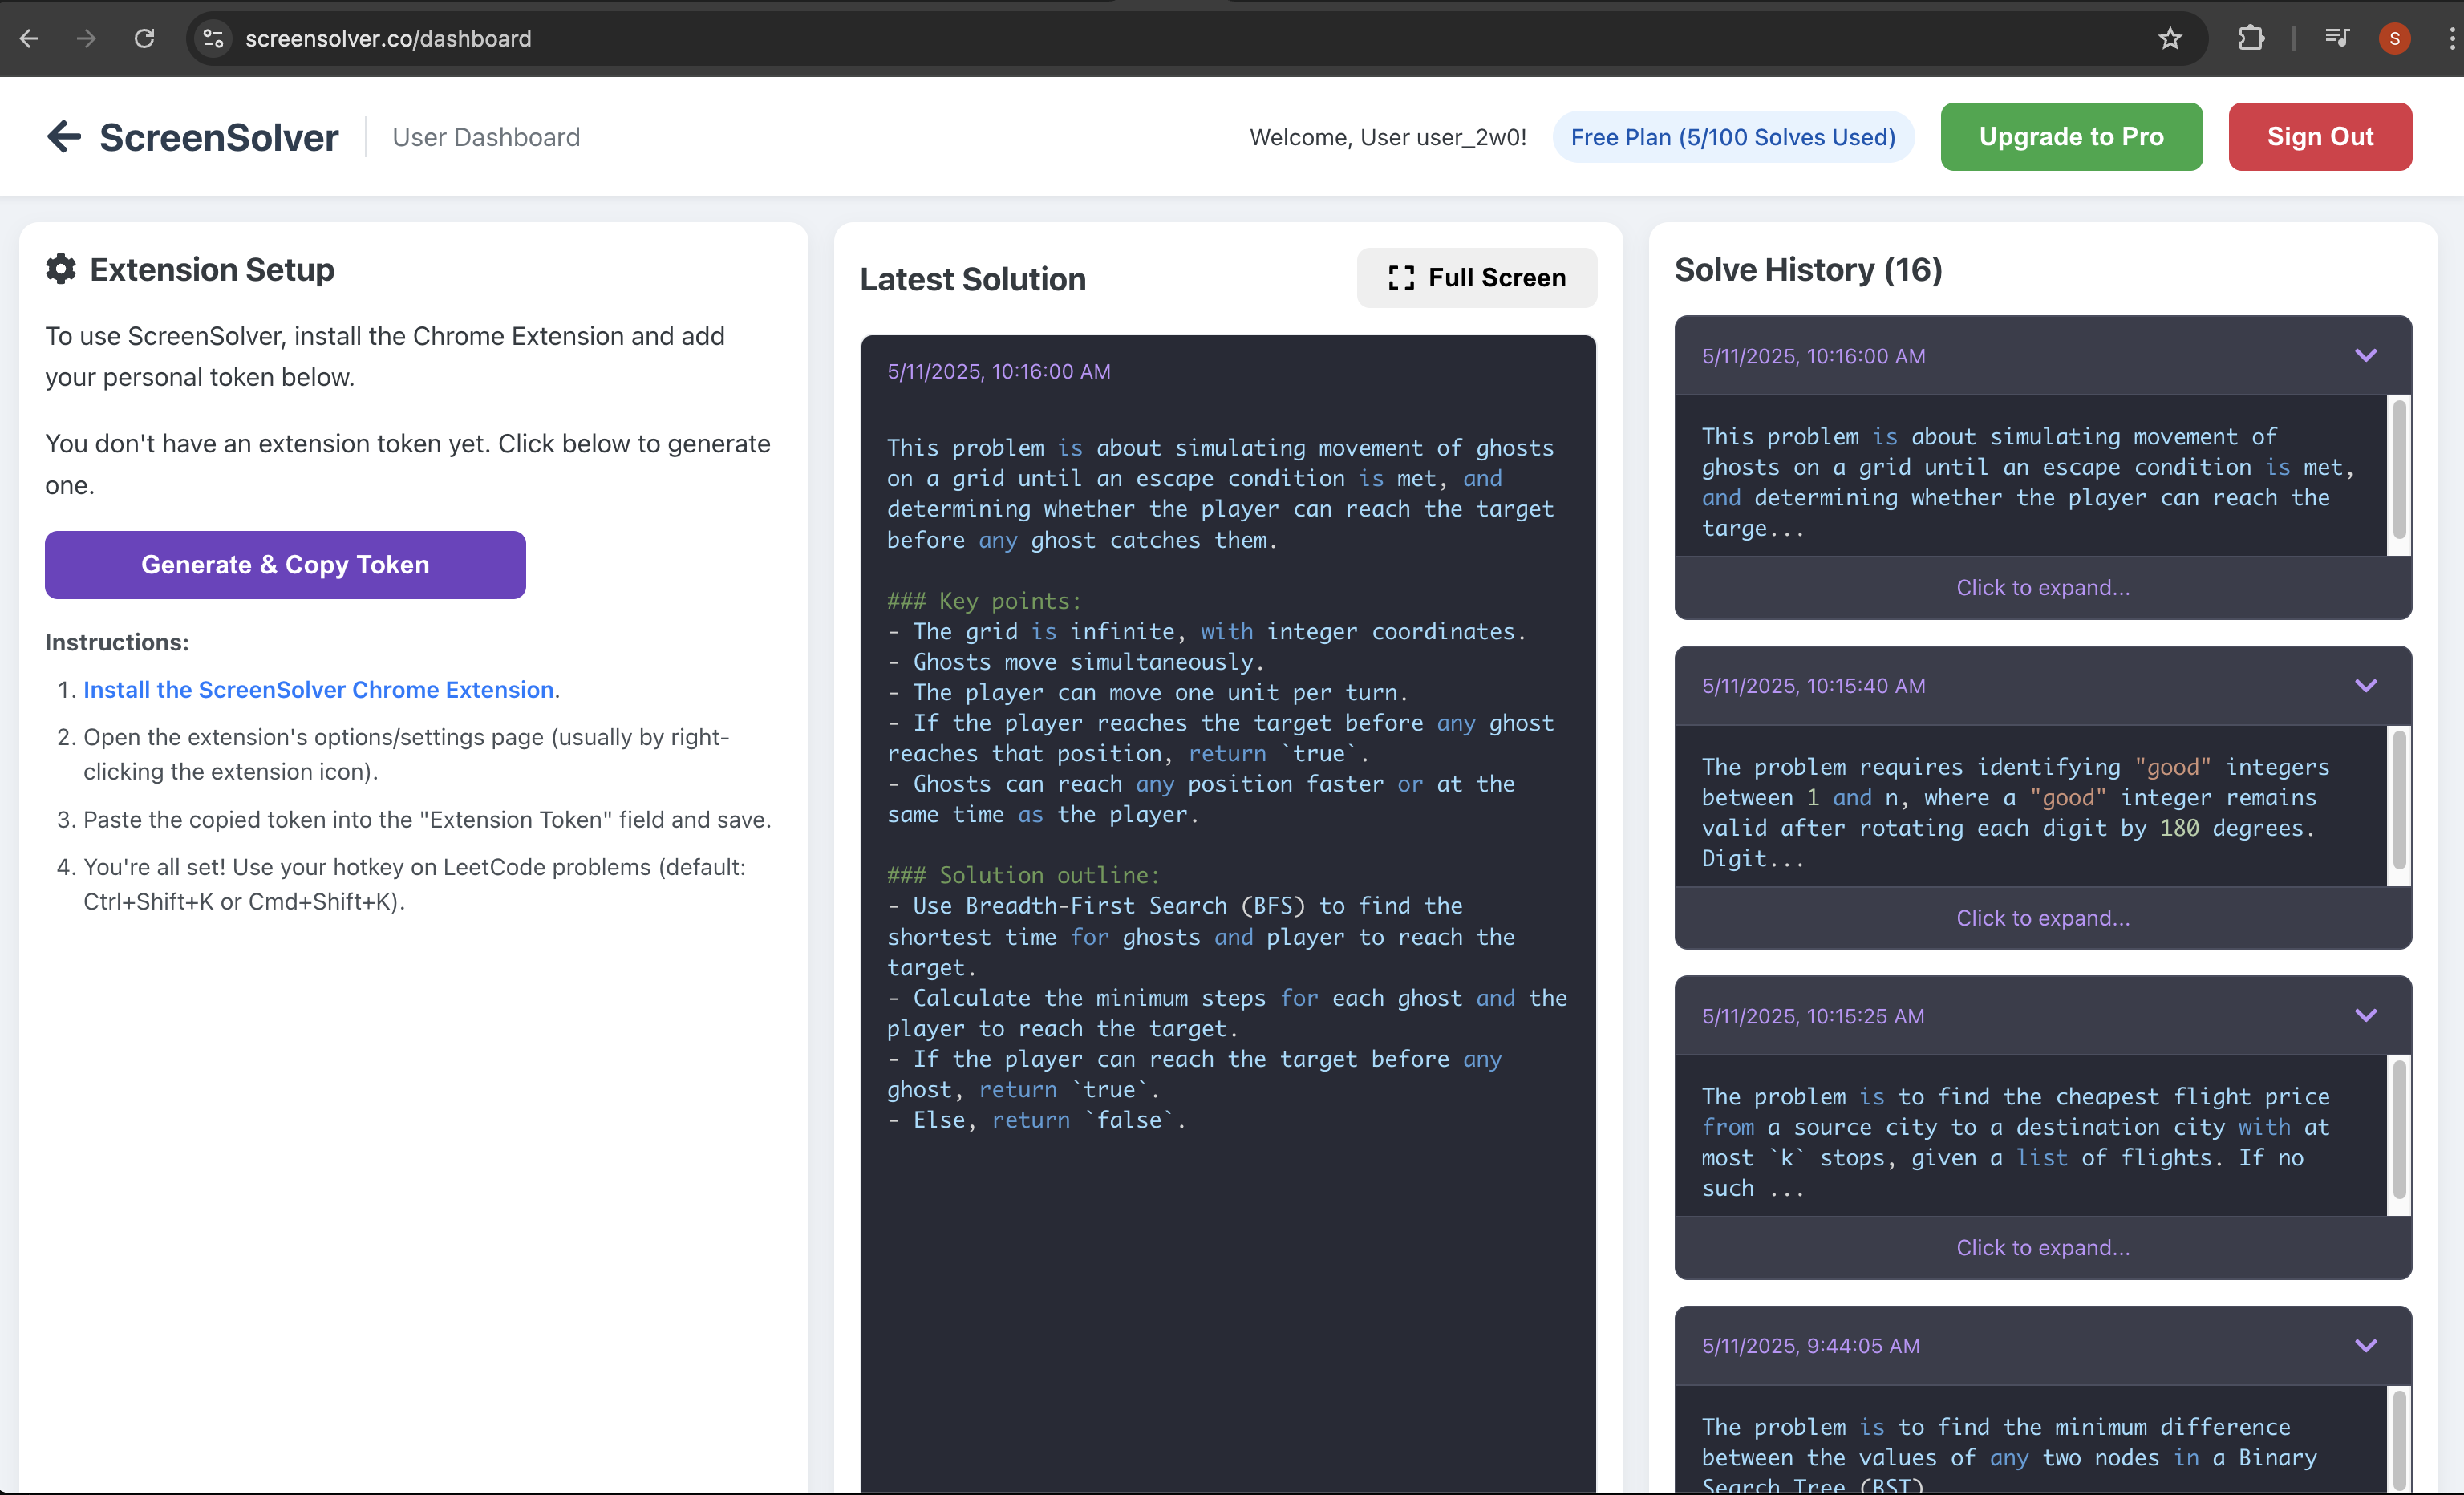Click the Free Plan solves used badge
Screen dimensions: 2464x1495
pyautogui.click(x=1732, y=137)
